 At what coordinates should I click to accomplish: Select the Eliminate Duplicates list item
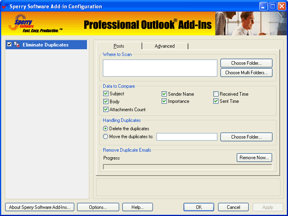coord(46,44)
